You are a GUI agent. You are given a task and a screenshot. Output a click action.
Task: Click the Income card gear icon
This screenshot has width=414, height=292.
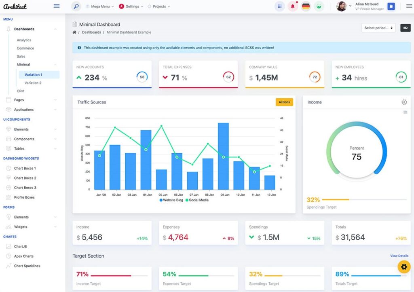tap(404, 102)
